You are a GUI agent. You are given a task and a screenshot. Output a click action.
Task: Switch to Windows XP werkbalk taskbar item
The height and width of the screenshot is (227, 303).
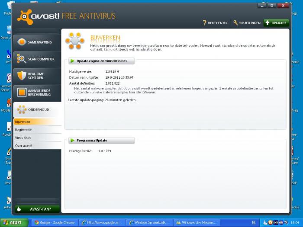pyautogui.click(x=150, y=223)
